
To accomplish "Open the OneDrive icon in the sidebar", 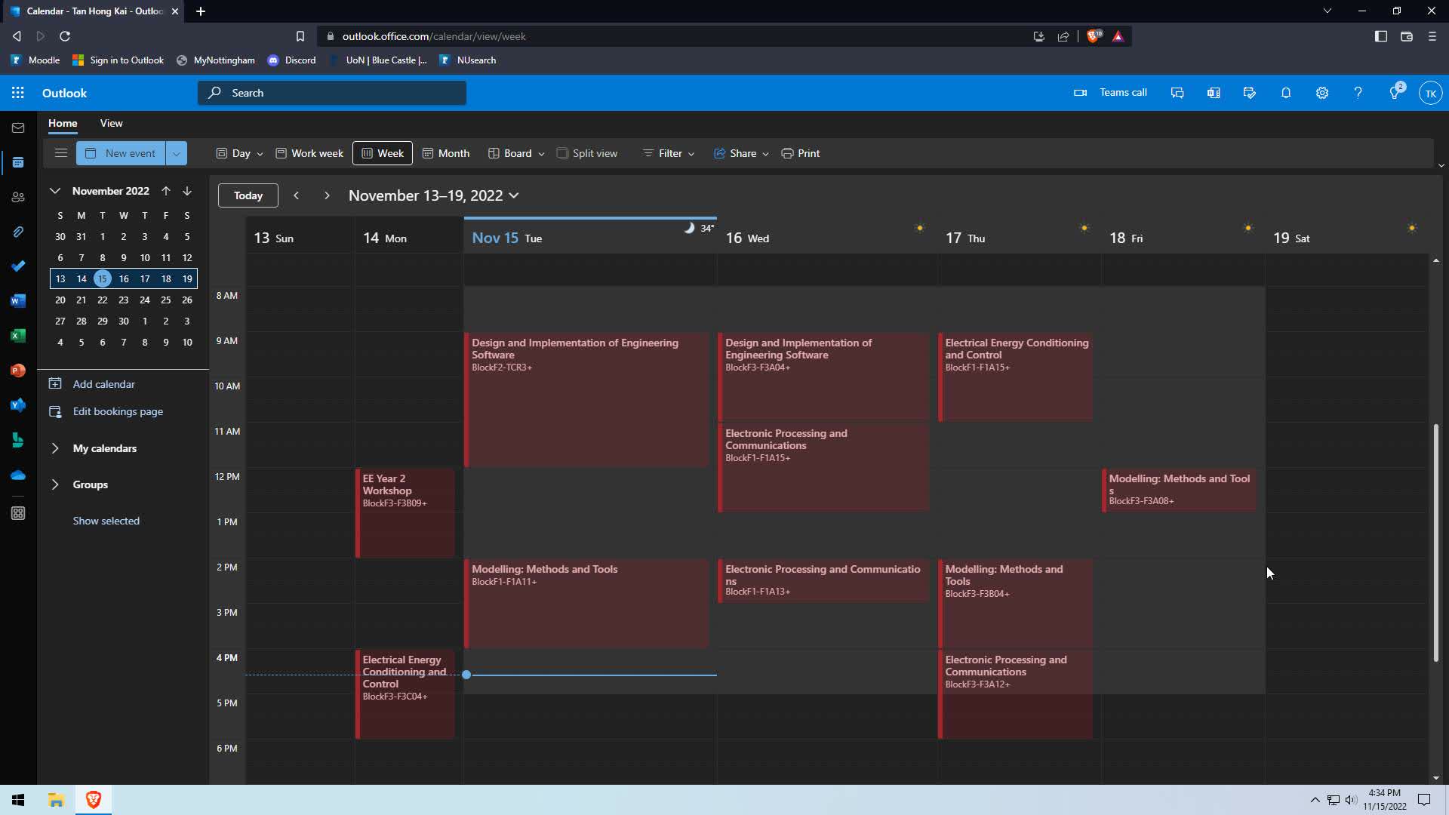I will (18, 475).
